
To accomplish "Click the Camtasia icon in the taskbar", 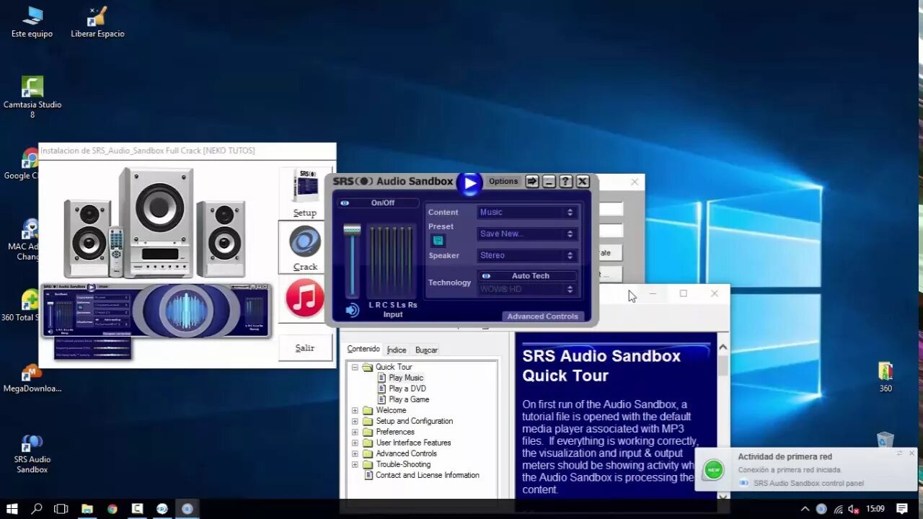I will pyautogui.click(x=137, y=509).
